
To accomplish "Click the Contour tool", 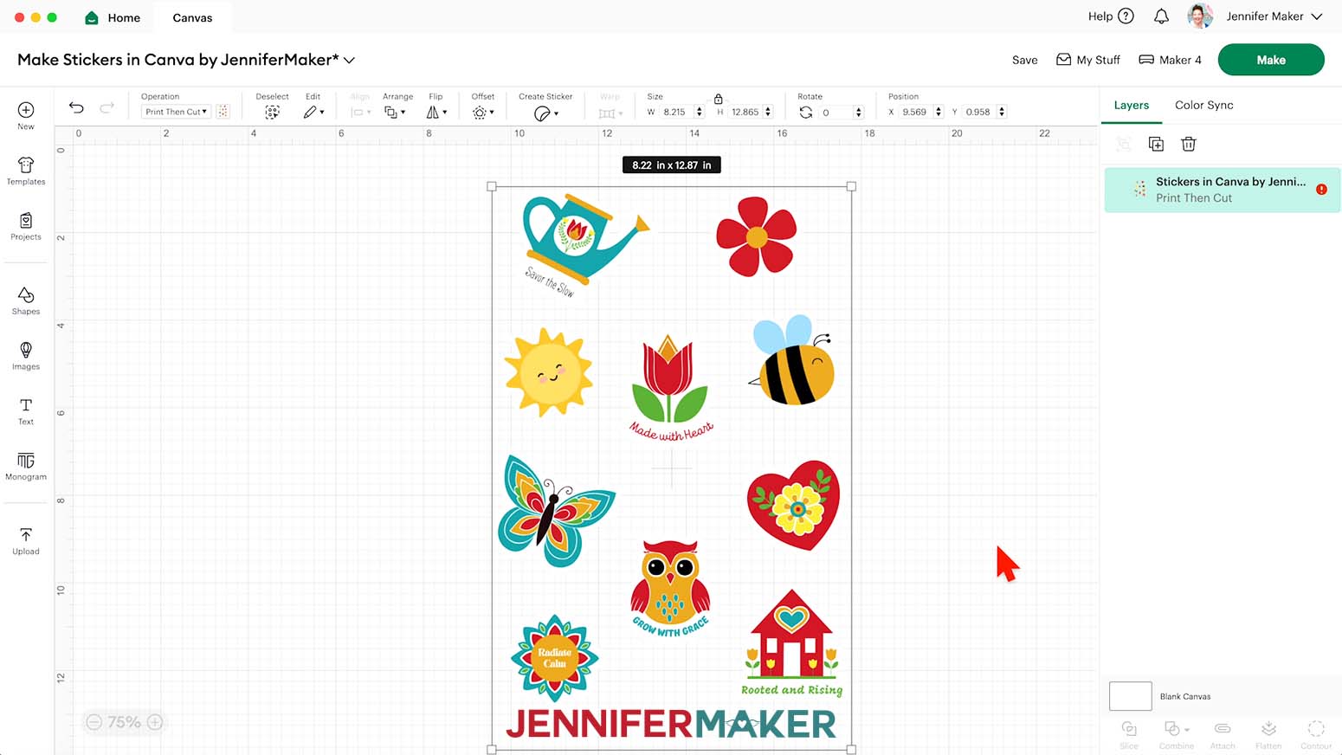I will click(1316, 734).
